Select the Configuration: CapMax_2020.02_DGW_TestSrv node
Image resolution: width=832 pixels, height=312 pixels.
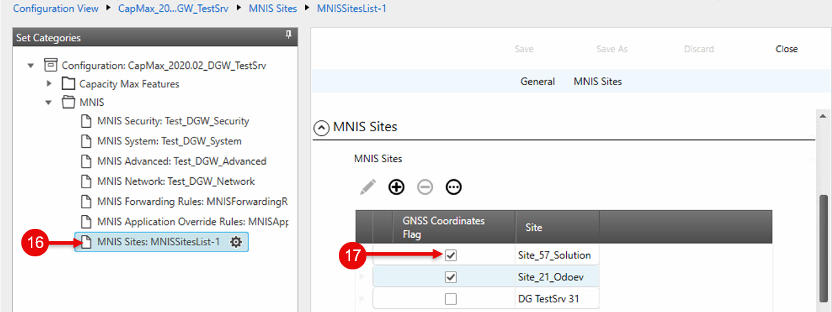click(x=164, y=66)
